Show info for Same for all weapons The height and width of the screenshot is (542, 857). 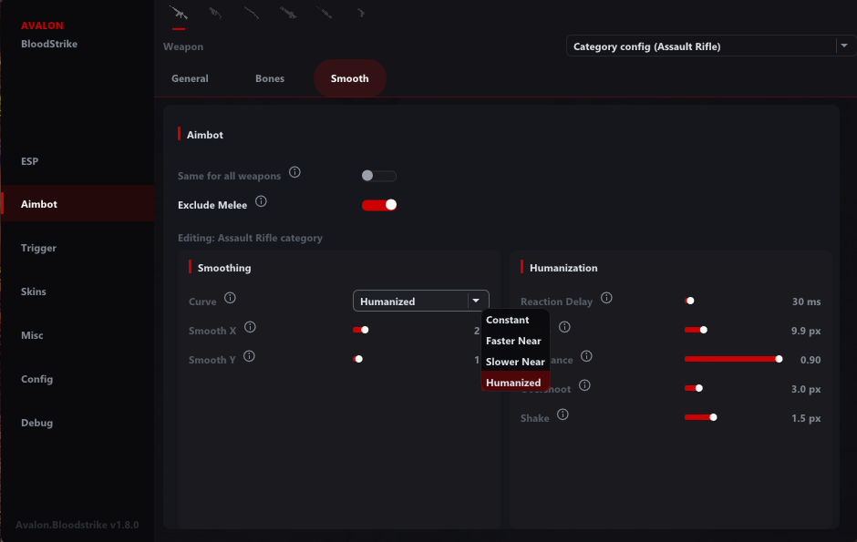[294, 172]
